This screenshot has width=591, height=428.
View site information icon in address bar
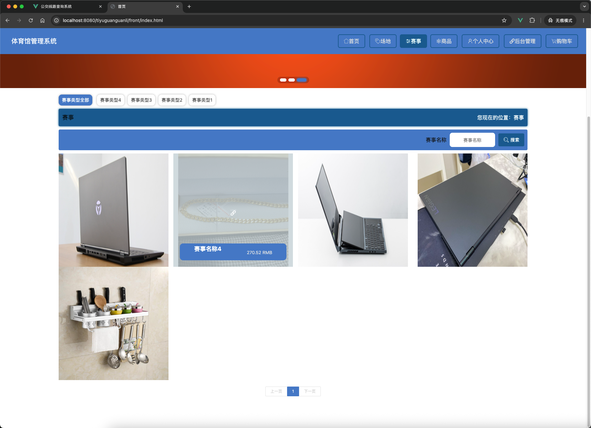click(56, 20)
